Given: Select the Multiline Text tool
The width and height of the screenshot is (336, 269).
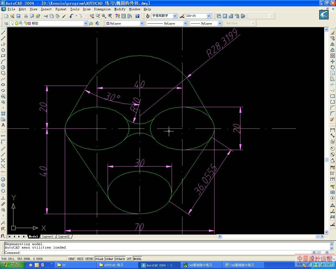Looking at the screenshot, I should (3, 125).
